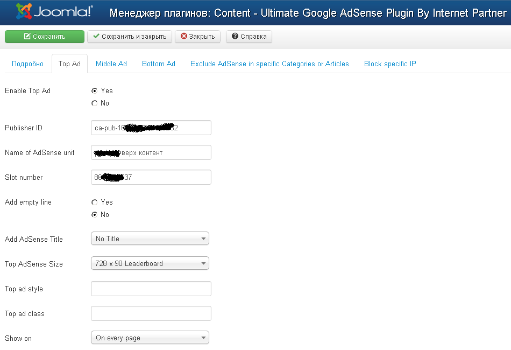
Task: Select No for Enable Top Ad
Action: point(95,103)
